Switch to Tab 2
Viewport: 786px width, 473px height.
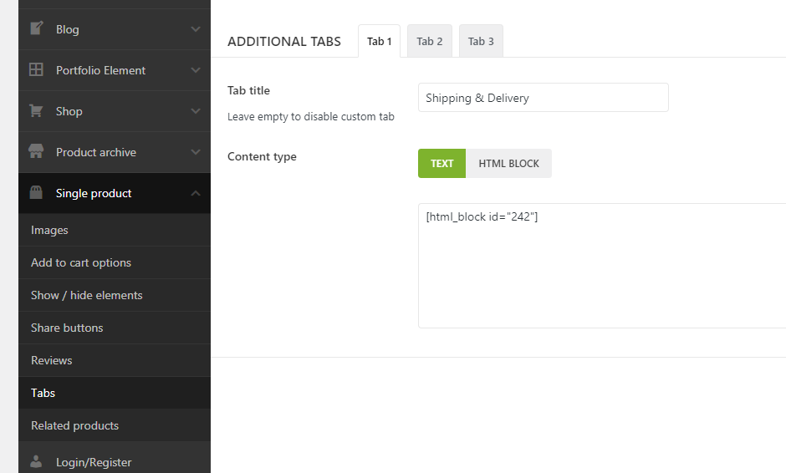(430, 42)
